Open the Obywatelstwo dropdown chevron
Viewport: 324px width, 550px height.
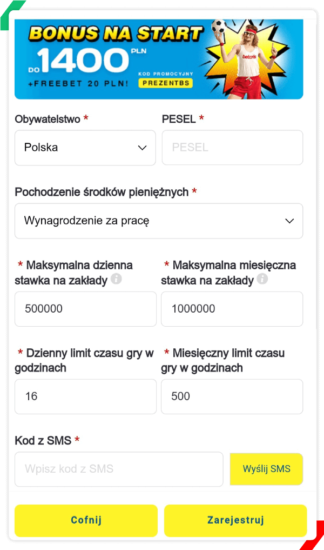tap(142, 148)
